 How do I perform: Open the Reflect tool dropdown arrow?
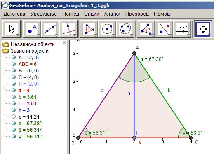point(170,35)
